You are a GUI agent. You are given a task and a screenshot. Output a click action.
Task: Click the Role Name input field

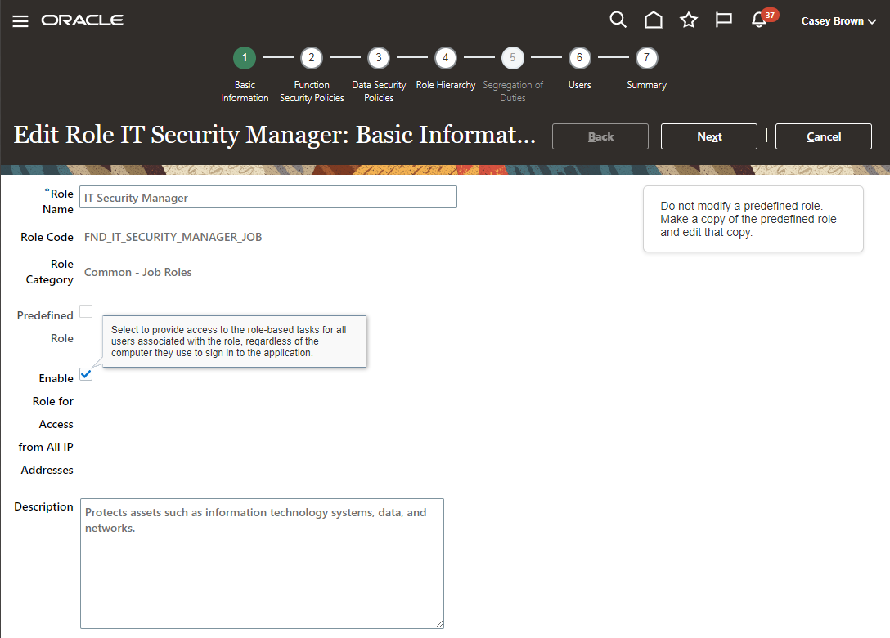pyautogui.click(x=268, y=197)
